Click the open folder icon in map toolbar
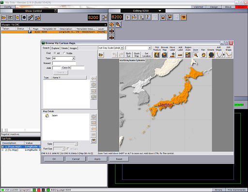Image resolution: width=248 pixels, height=192 pixels. click(101, 55)
